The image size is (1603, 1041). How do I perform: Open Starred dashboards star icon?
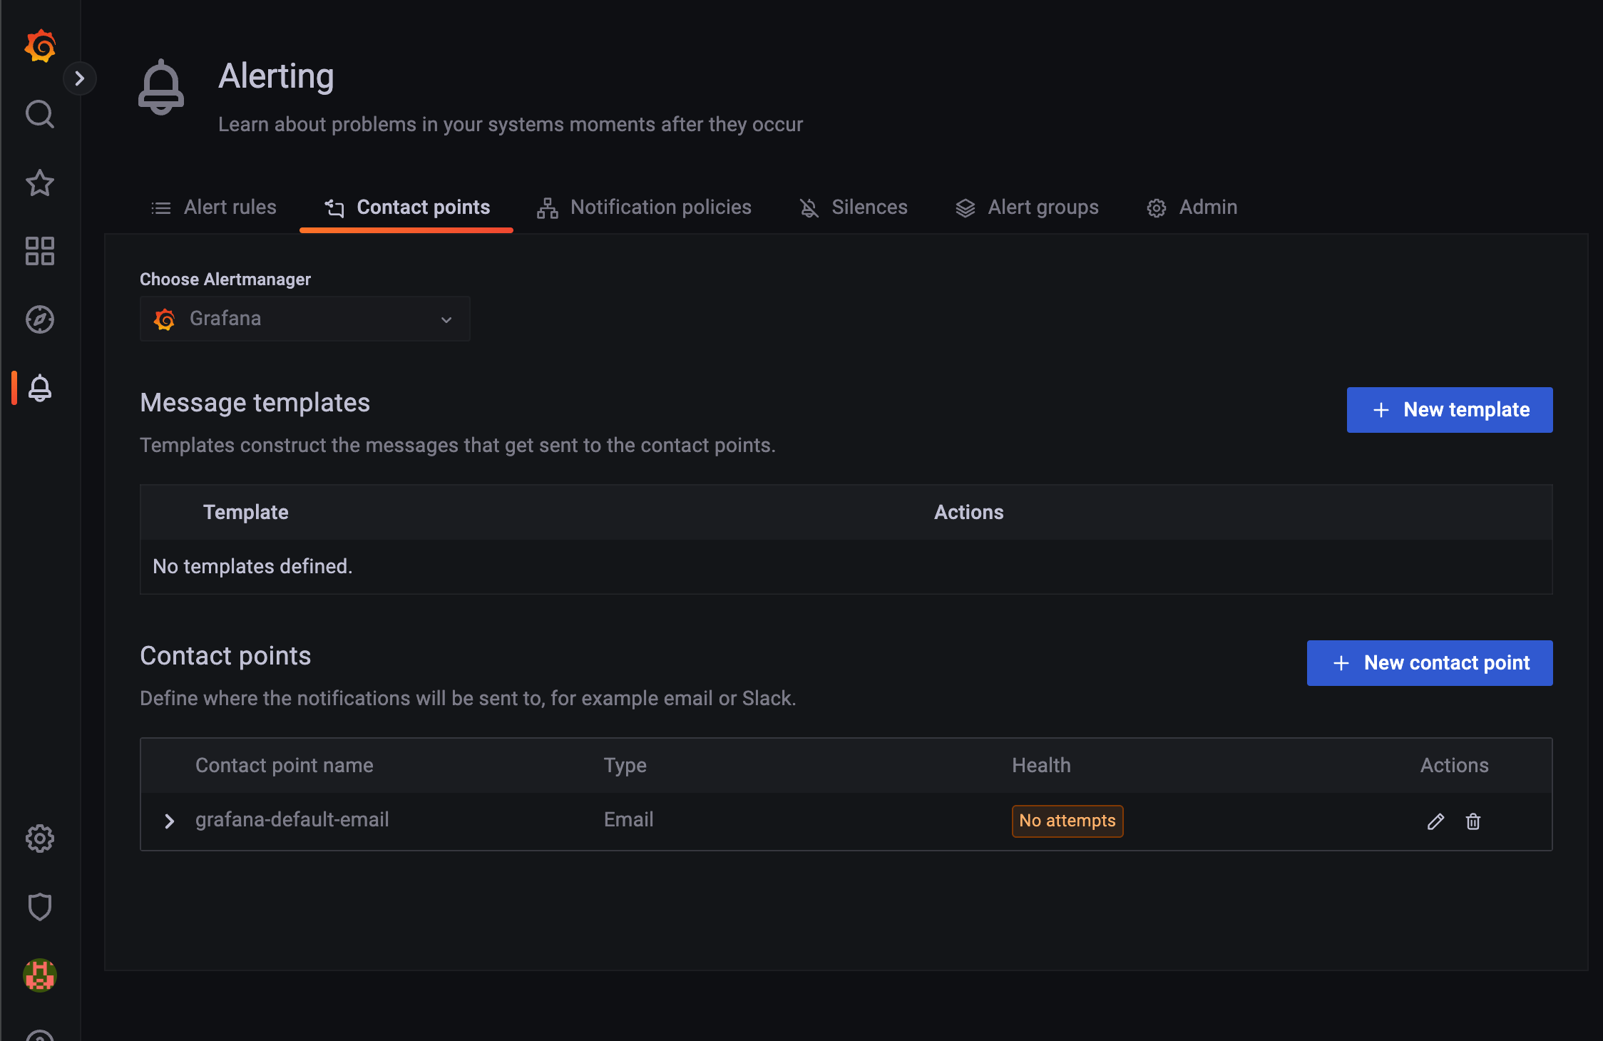click(x=40, y=183)
